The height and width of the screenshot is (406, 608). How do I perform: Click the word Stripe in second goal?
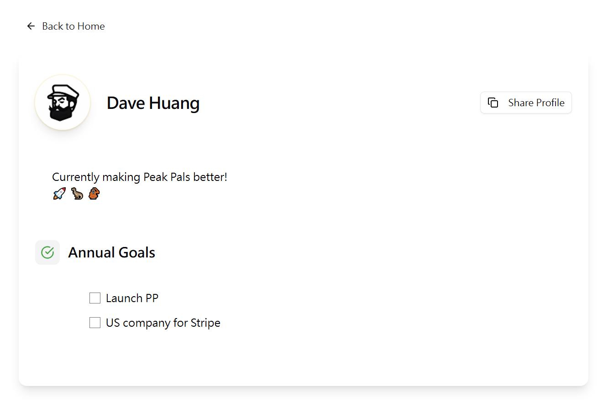[x=205, y=323]
